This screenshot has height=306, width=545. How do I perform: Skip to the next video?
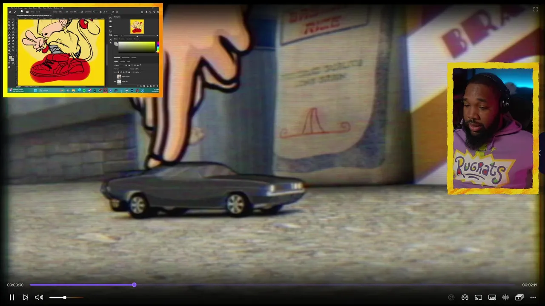point(26,297)
